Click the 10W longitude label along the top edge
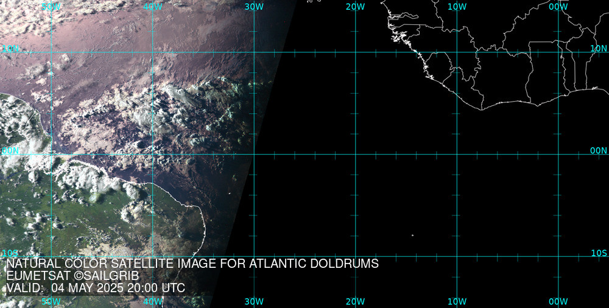 point(457,7)
